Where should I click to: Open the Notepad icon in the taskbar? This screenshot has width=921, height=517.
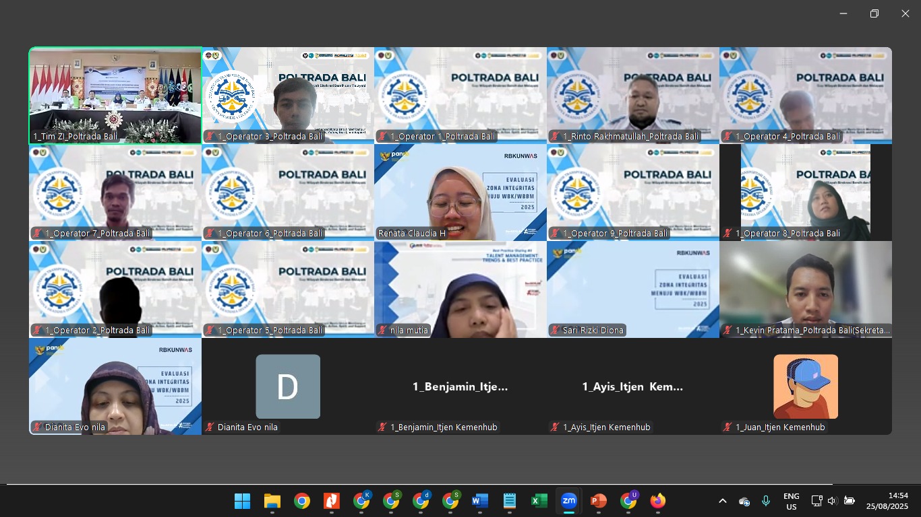click(x=510, y=501)
